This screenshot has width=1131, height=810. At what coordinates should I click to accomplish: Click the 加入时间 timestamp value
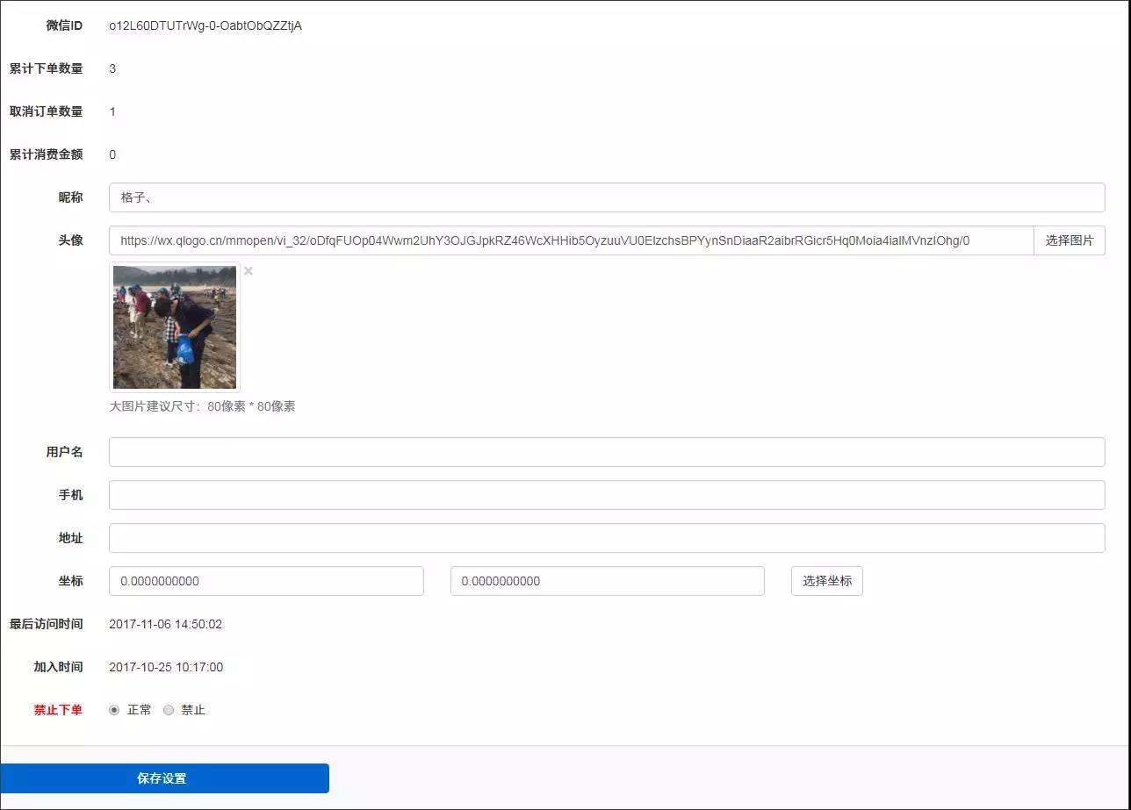(165, 667)
